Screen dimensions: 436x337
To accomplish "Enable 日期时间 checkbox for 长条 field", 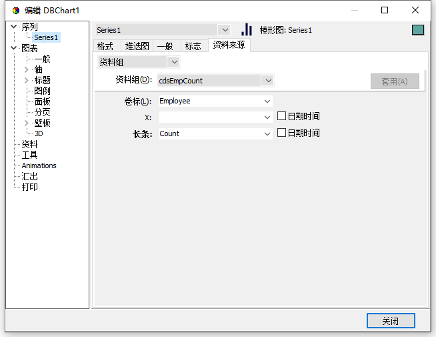I will [281, 133].
